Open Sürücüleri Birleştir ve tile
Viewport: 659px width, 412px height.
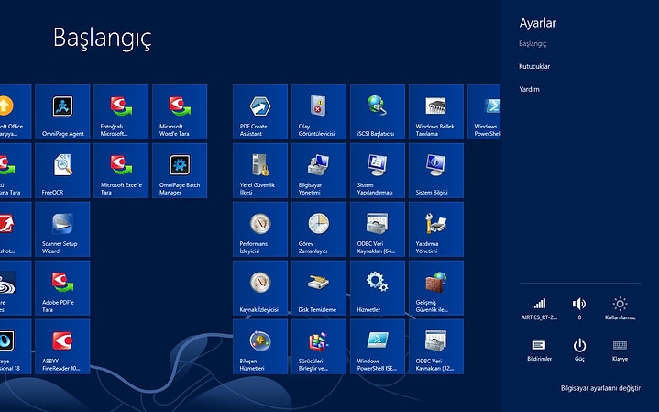point(319,346)
